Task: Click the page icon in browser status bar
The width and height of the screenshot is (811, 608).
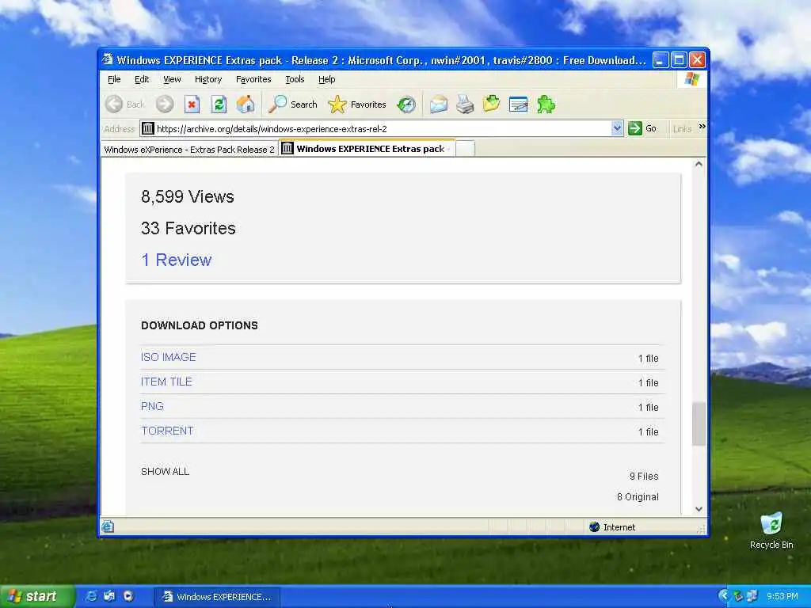Action: (x=108, y=526)
